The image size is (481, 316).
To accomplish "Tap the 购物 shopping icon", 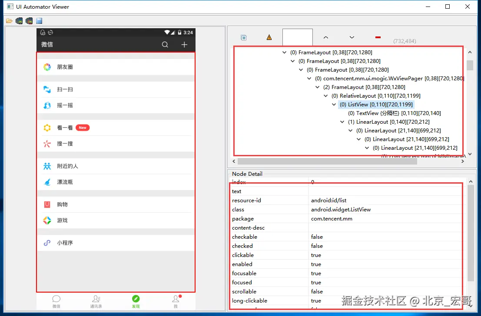I will (x=47, y=204).
